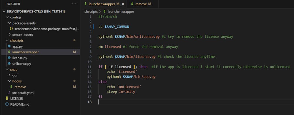294x115 pixels.
Task: Open license.py from shscripts
Action: click(x=20, y=58)
